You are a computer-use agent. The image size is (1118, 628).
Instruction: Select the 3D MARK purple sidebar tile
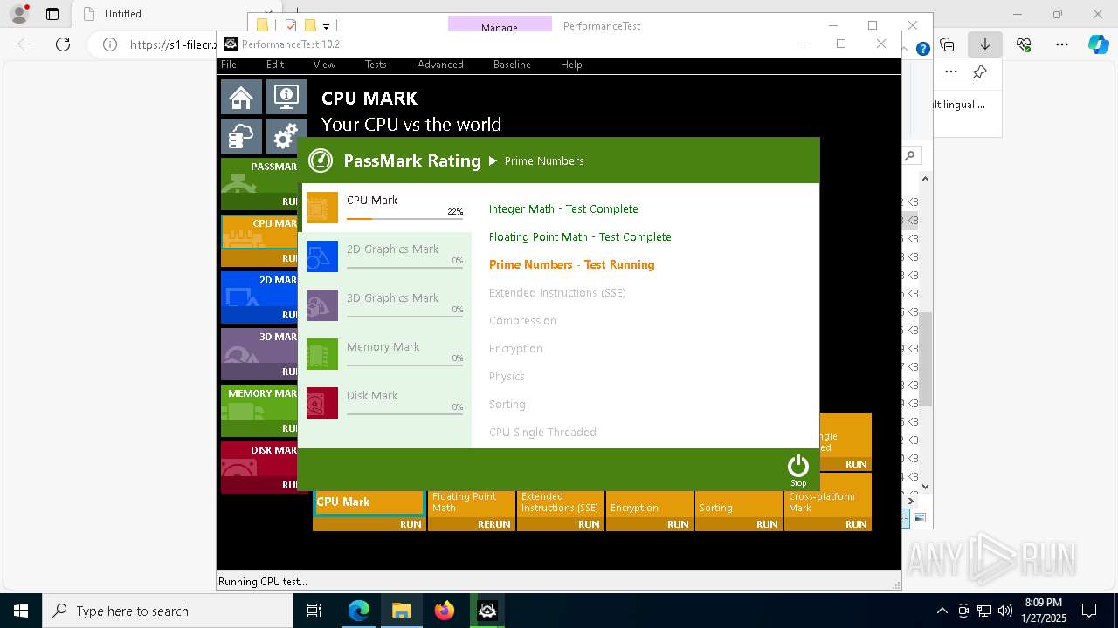pyautogui.click(x=259, y=354)
